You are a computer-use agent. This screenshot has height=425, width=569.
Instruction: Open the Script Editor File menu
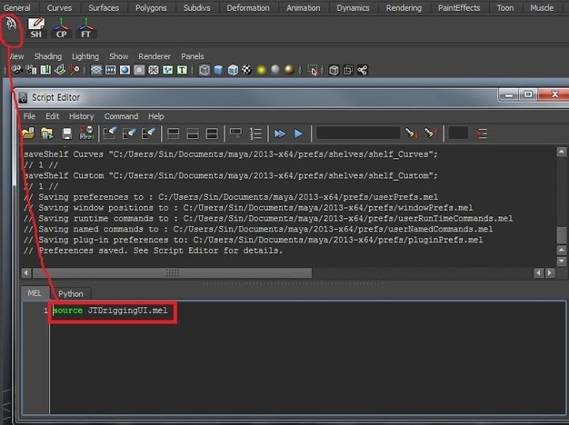coord(29,116)
